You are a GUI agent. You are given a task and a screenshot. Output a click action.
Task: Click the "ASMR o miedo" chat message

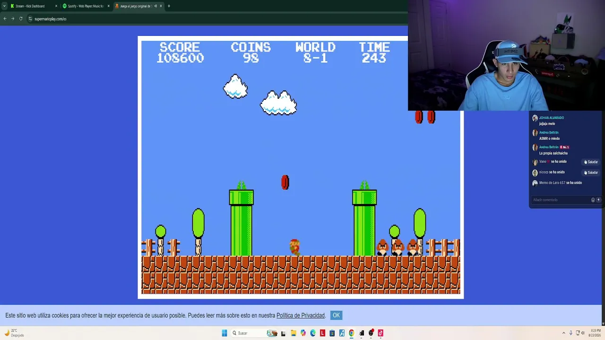pos(549,138)
